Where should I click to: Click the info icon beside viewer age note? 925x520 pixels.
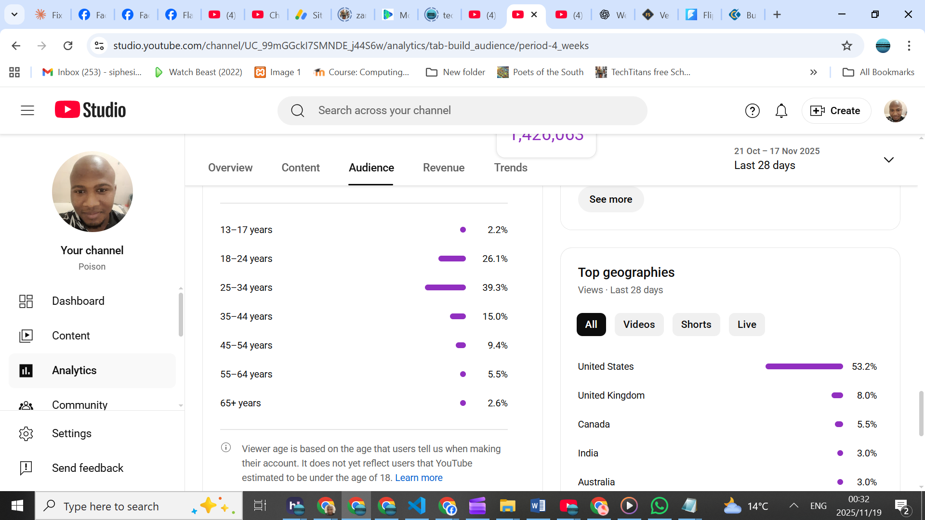(x=226, y=448)
